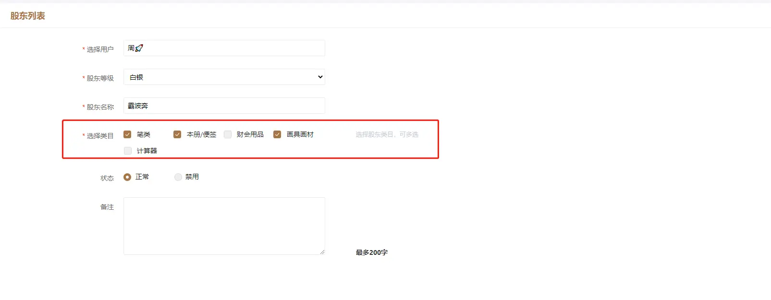The width and height of the screenshot is (771, 300).
Task: Set status to 禁用
Action: click(x=178, y=177)
